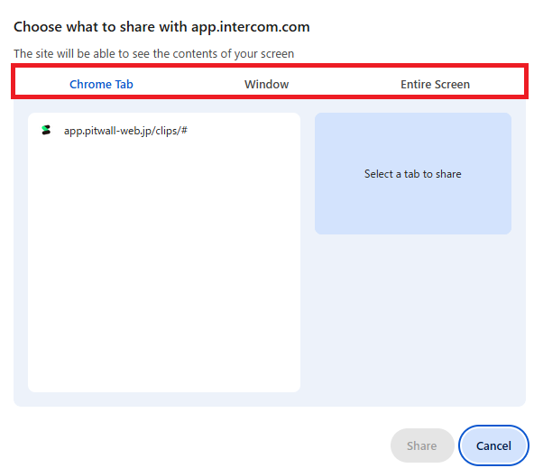534x468 pixels.
Task: Switch to the Chrome Tab option
Action: [x=101, y=84]
